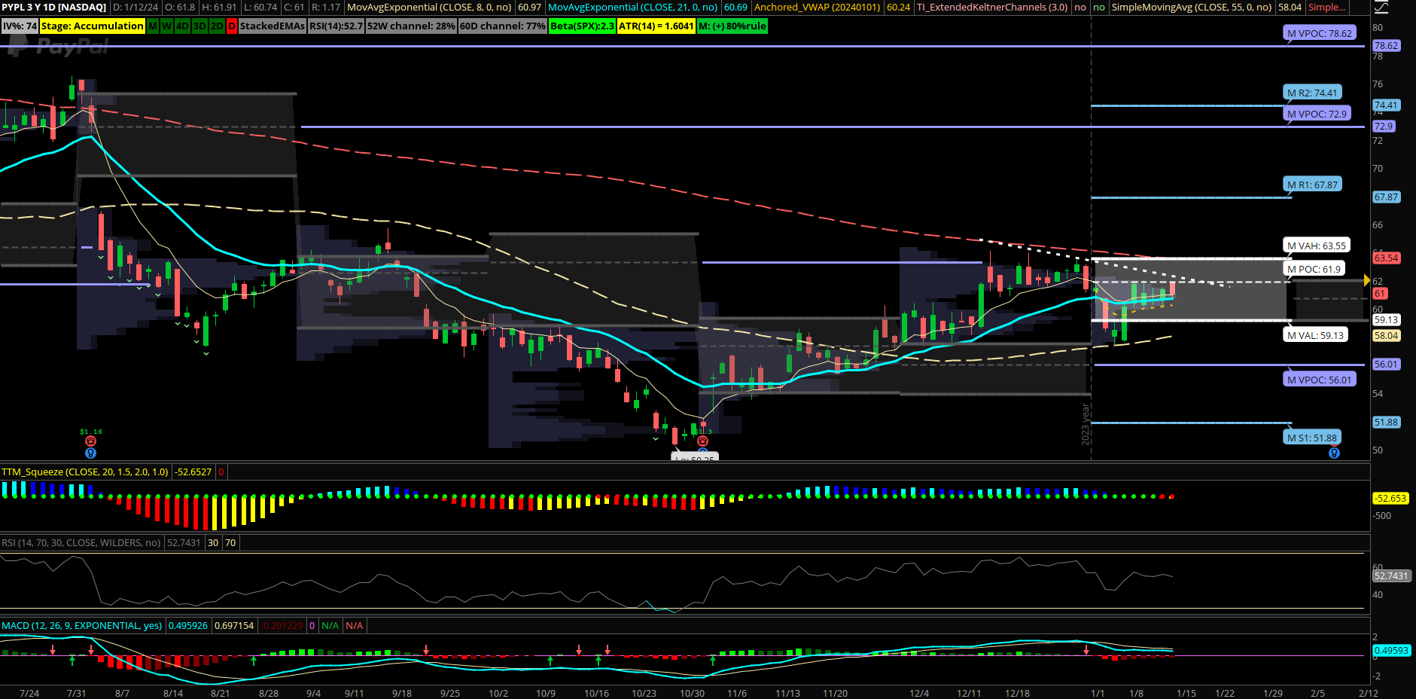Click the green Beta(SPX):2.3 label

(x=582, y=26)
